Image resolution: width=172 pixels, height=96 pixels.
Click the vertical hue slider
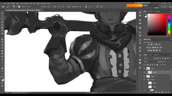(169, 25)
